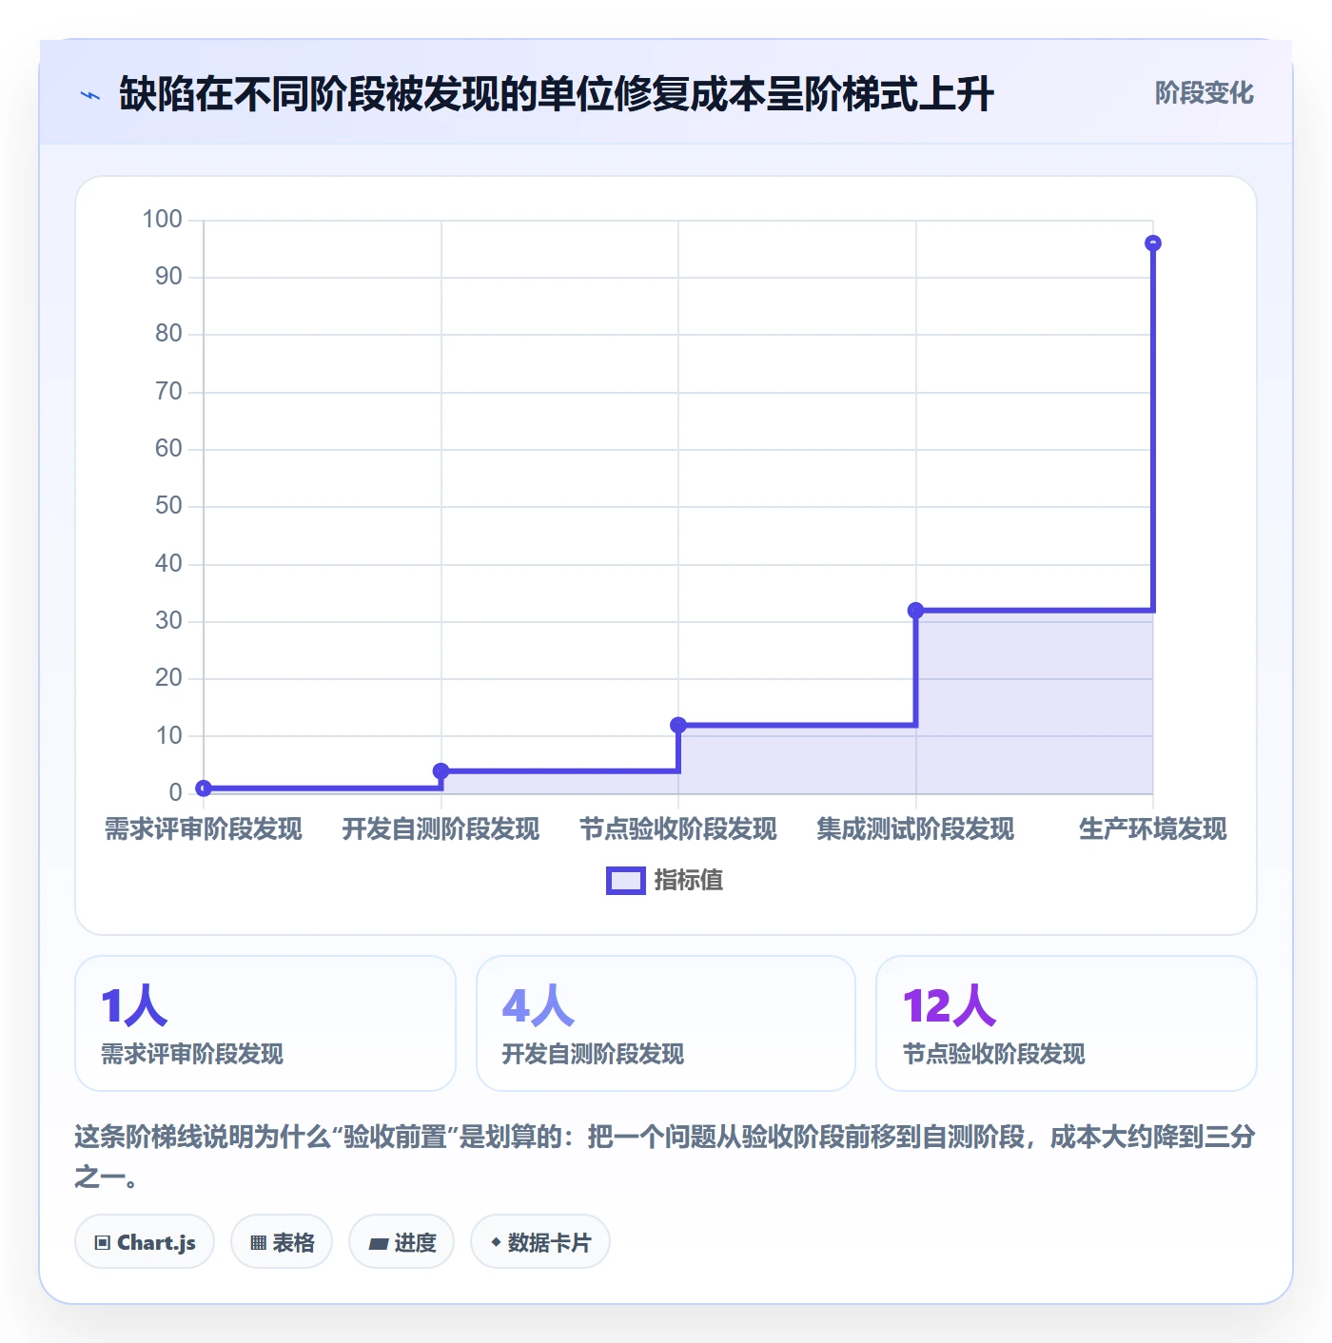1332x1343 pixels.
Task: Click the data point for 需求评审阶段发现
Action: (x=204, y=788)
